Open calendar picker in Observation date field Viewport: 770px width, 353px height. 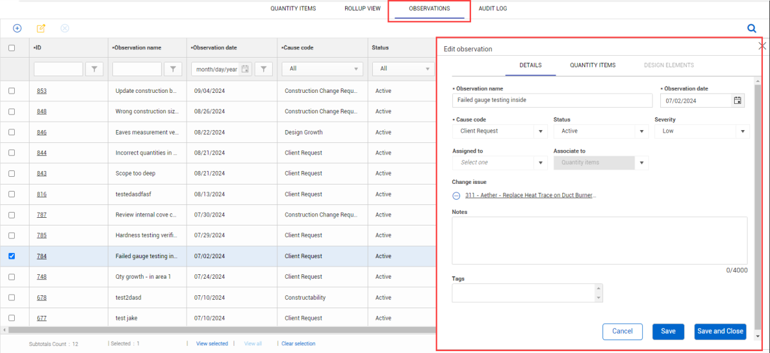coord(737,101)
